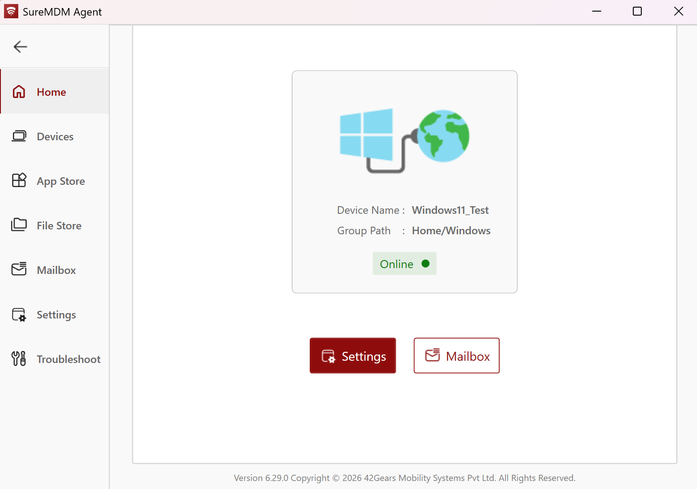This screenshot has width=697, height=489.
Task: Click the Troubleshoot tools icon in sidebar
Action: click(19, 359)
